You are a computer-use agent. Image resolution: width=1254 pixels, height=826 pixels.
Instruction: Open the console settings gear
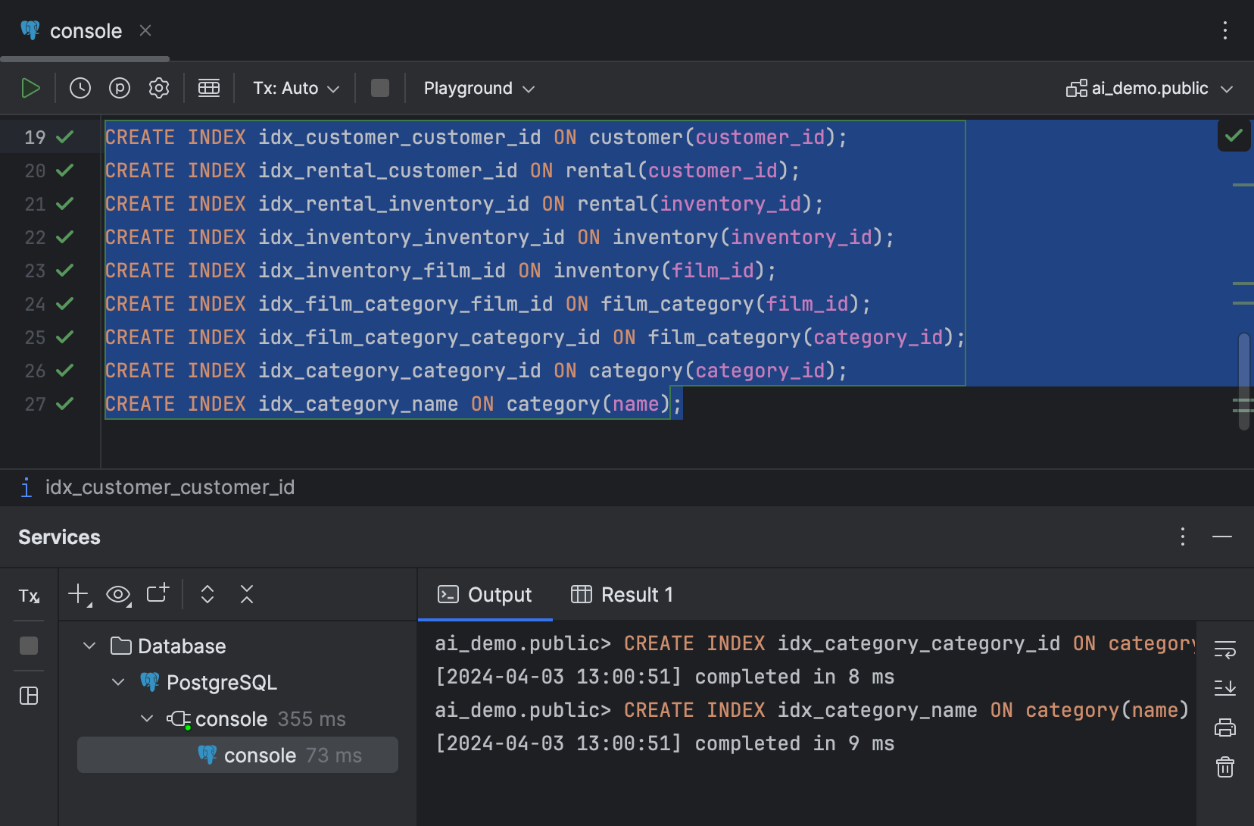[159, 87]
